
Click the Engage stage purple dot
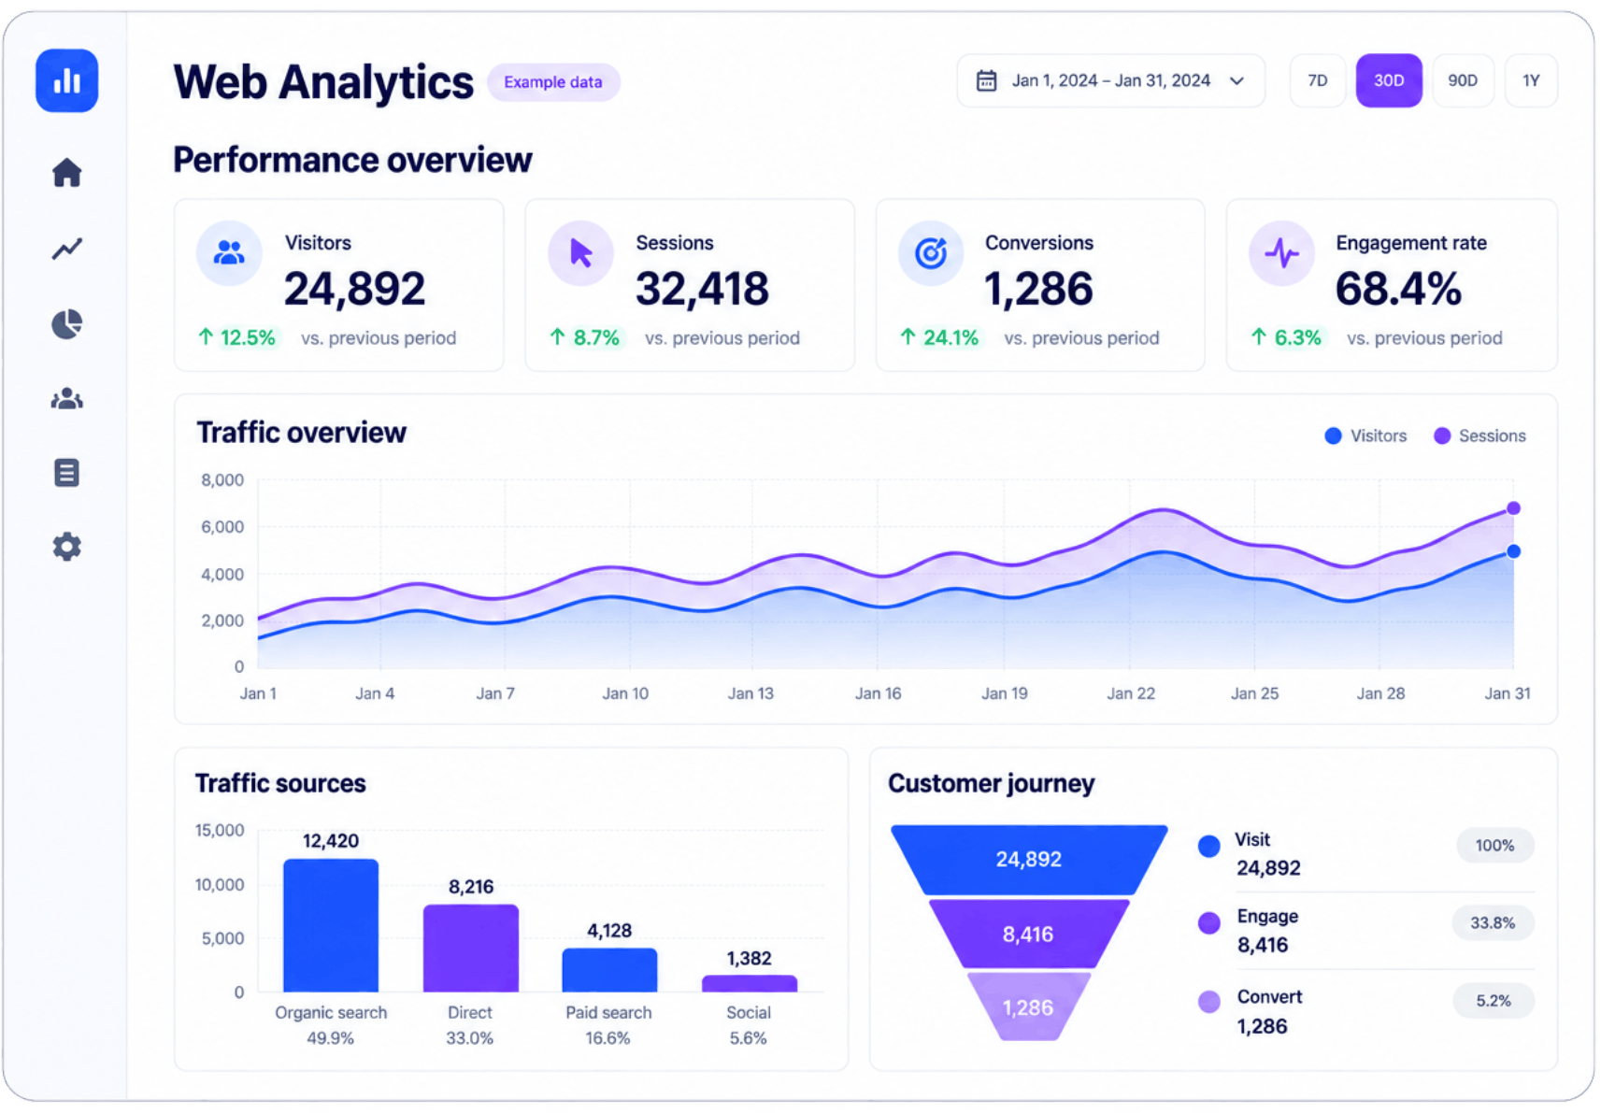1208,923
